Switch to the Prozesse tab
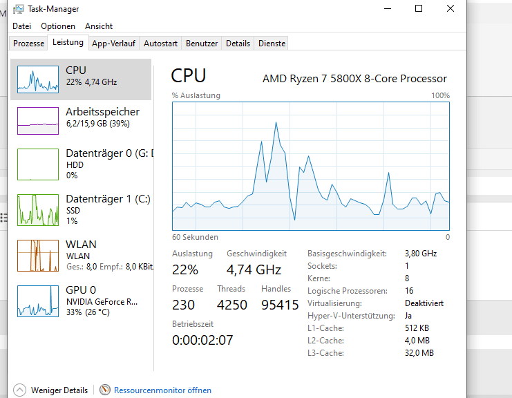This screenshot has height=398, width=512. pyautogui.click(x=29, y=44)
